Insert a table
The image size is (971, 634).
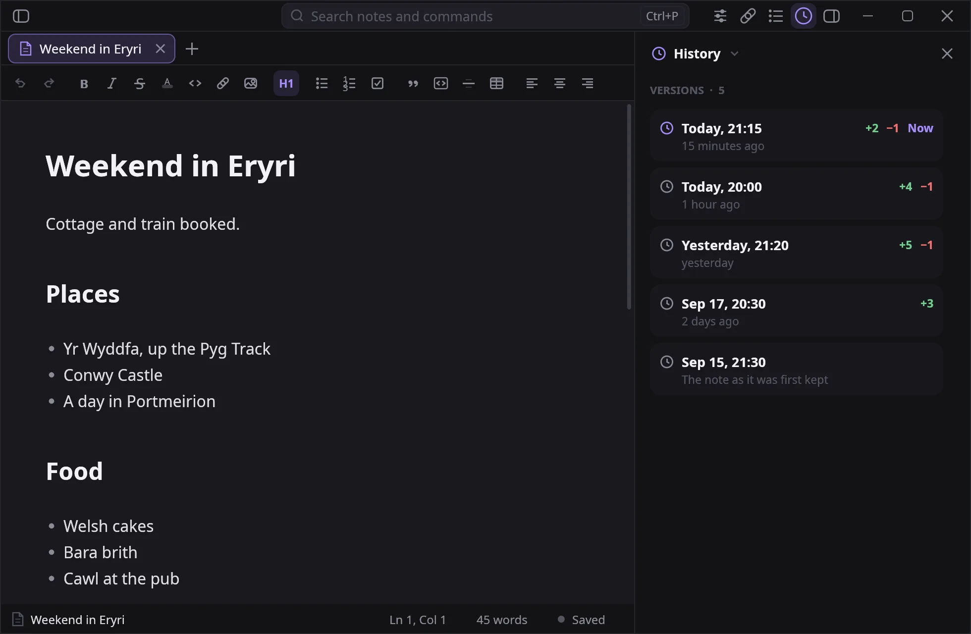[496, 83]
